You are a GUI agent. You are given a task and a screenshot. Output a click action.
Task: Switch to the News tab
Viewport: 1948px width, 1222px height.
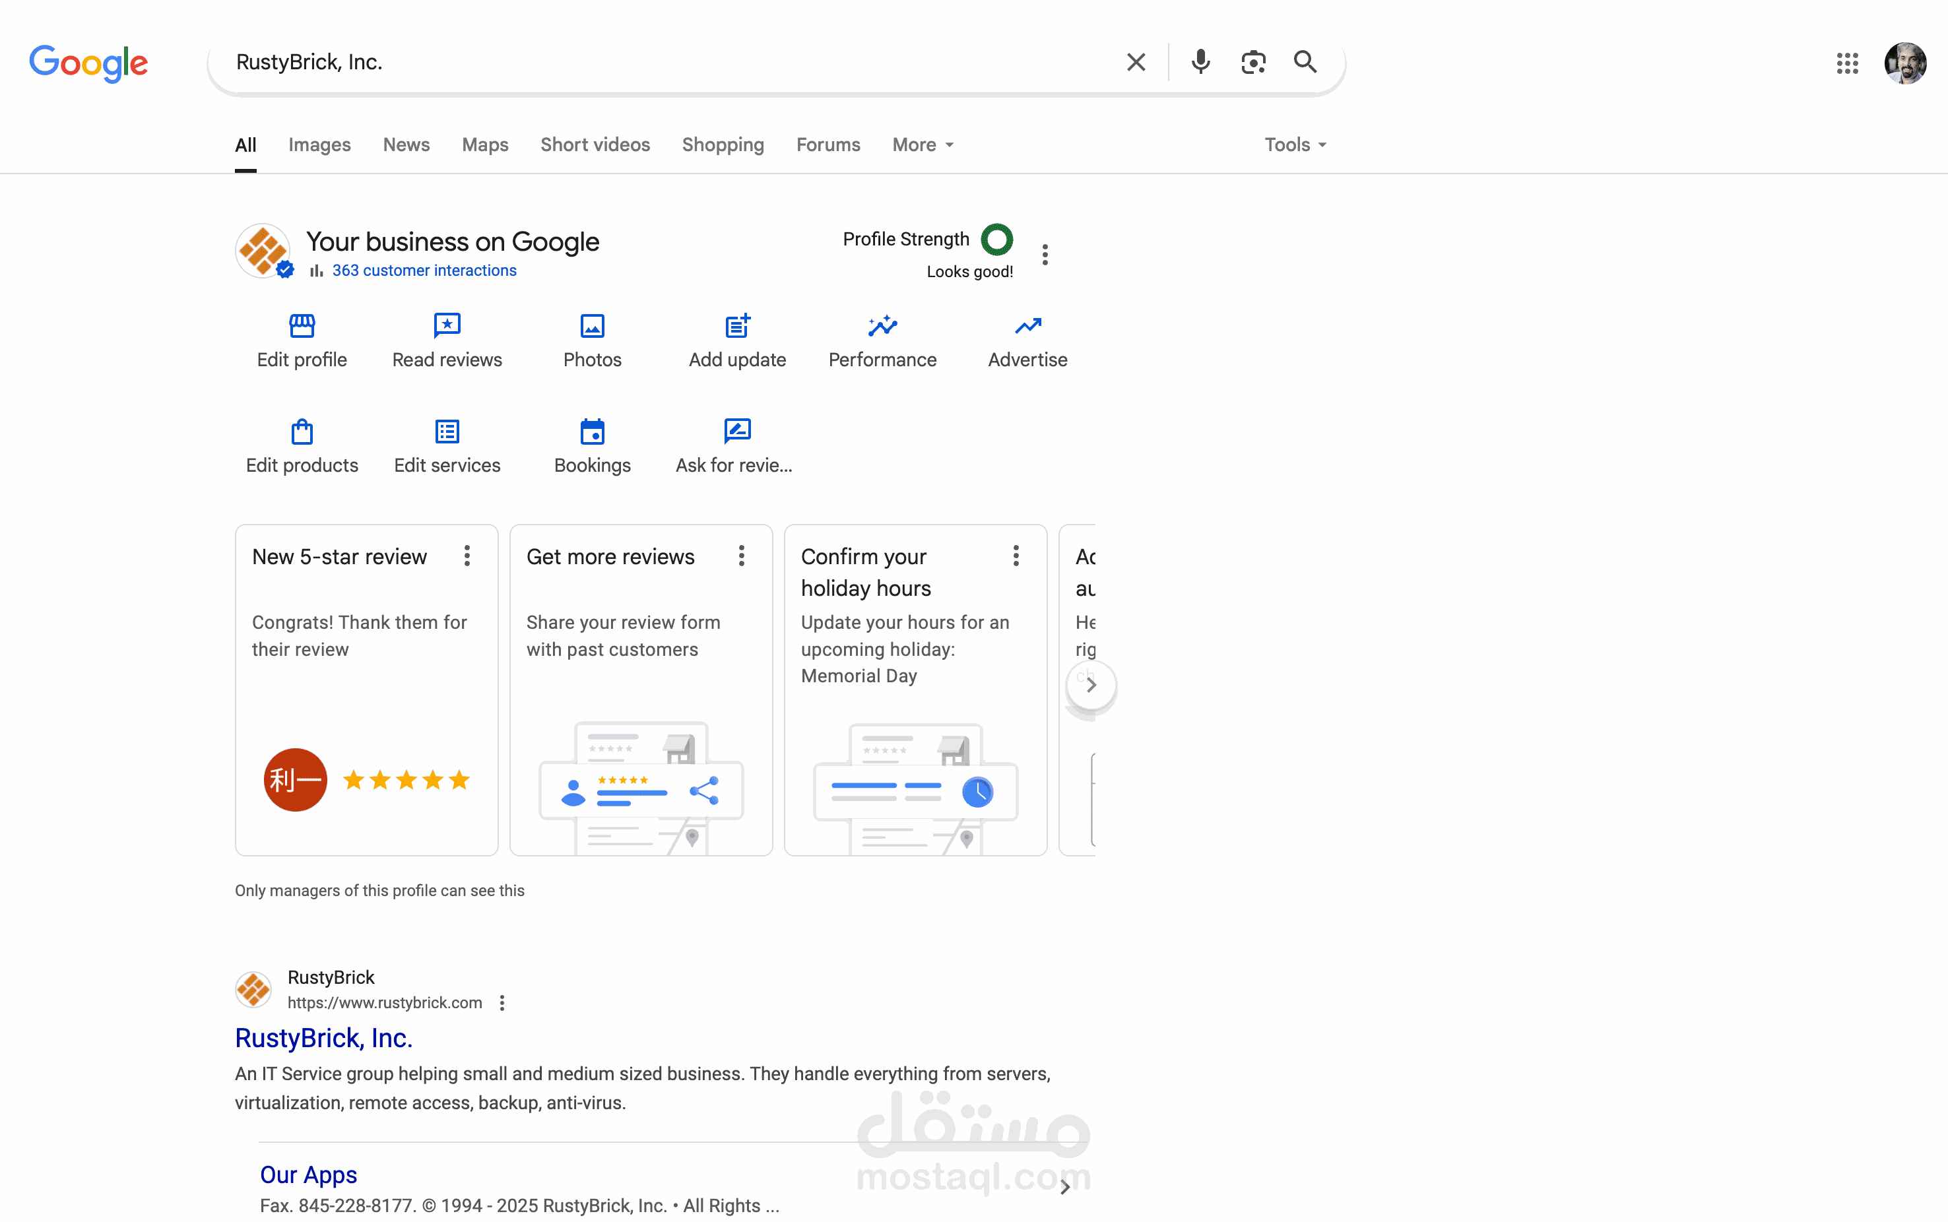click(406, 145)
